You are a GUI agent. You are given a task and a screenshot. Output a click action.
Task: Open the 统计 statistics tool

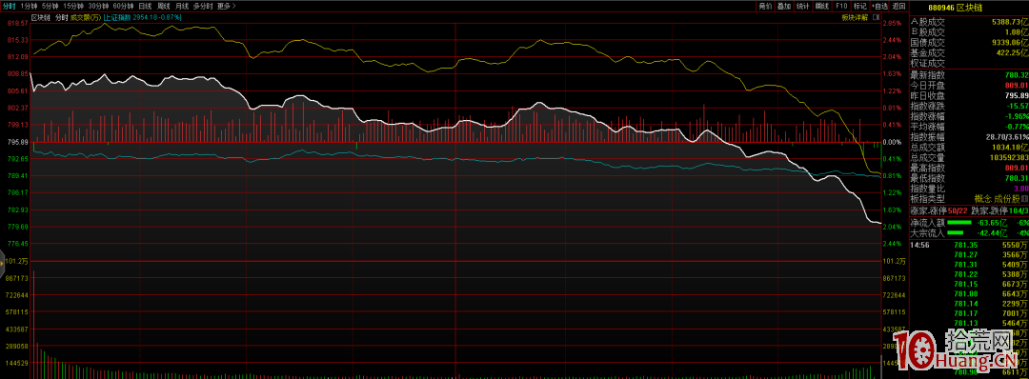click(x=802, y=6)
